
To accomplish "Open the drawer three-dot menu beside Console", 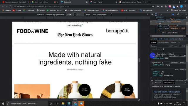I will click(152, 83).
